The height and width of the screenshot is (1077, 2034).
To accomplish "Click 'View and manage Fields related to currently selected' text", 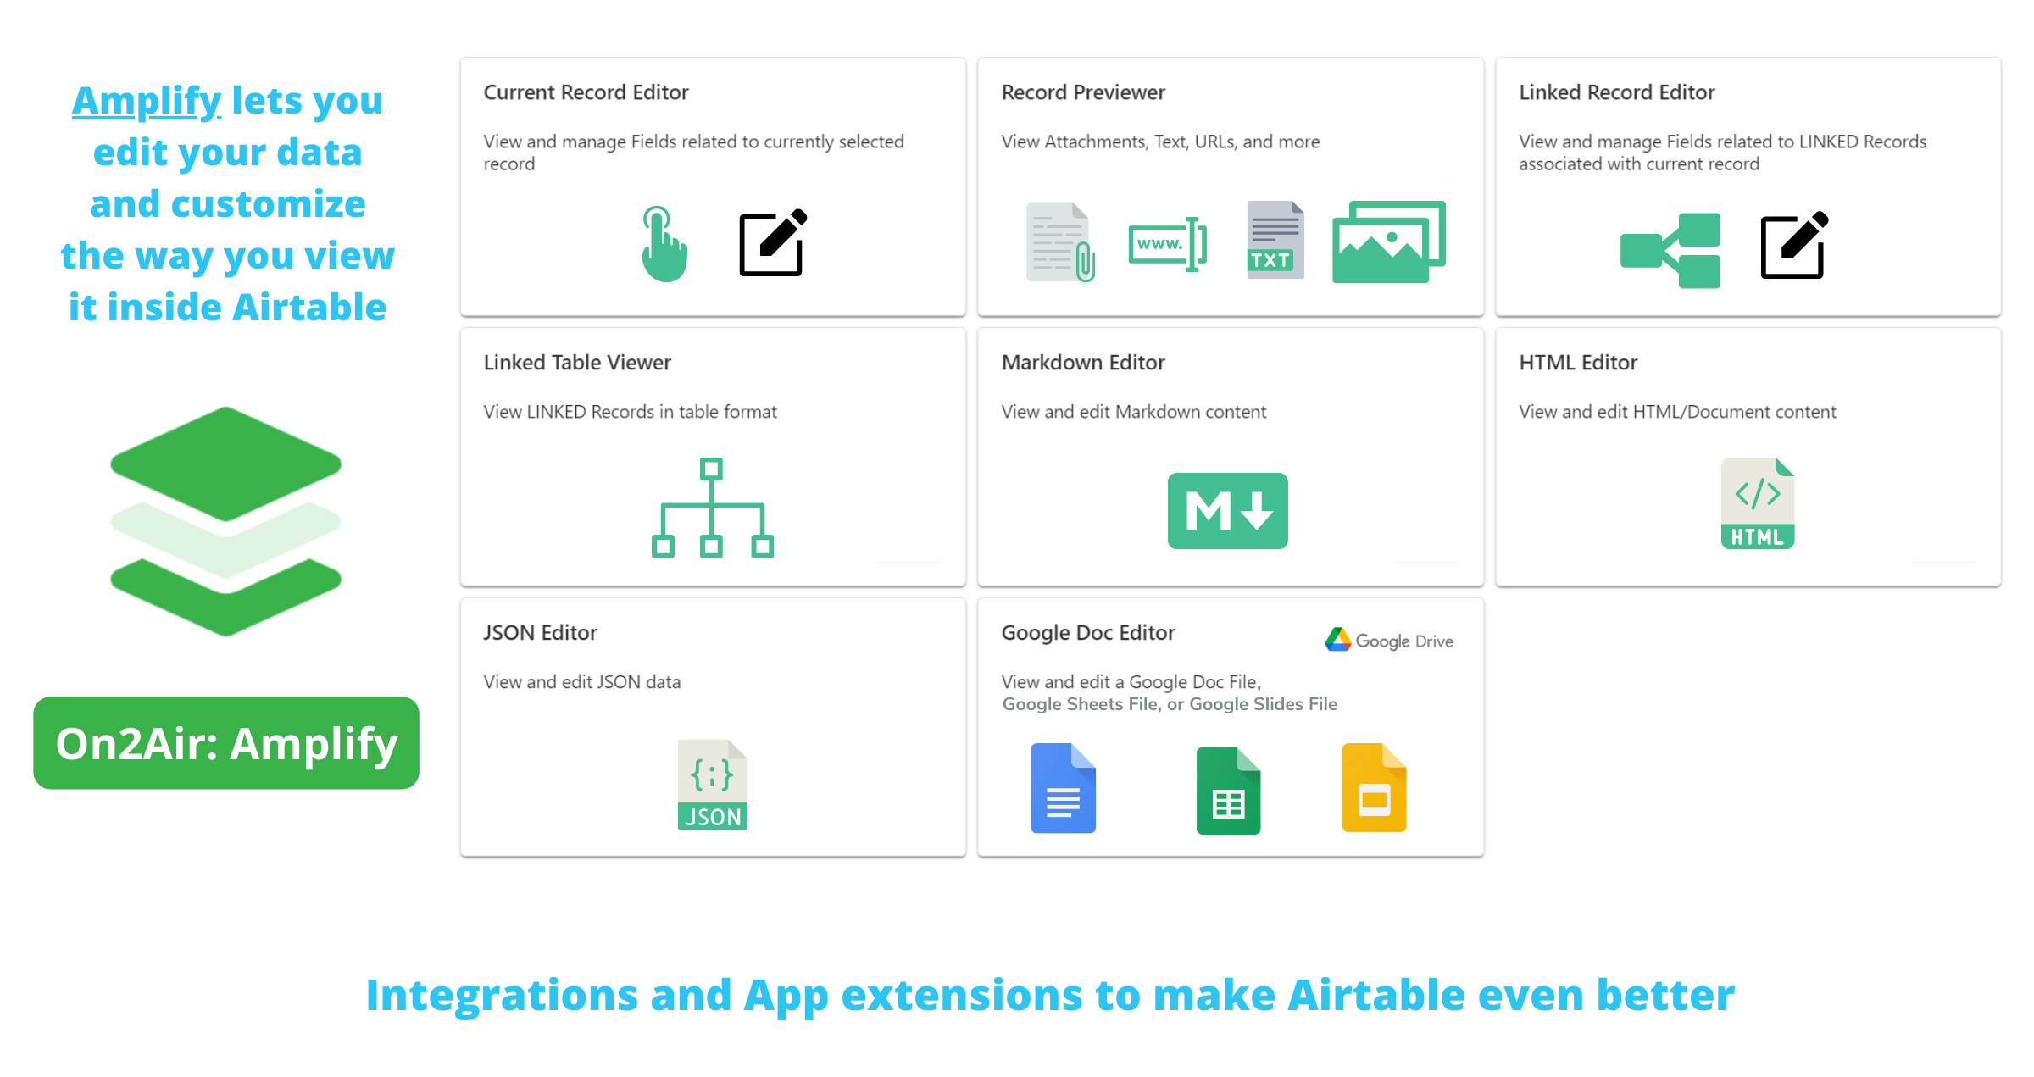I will coord(693,142).
